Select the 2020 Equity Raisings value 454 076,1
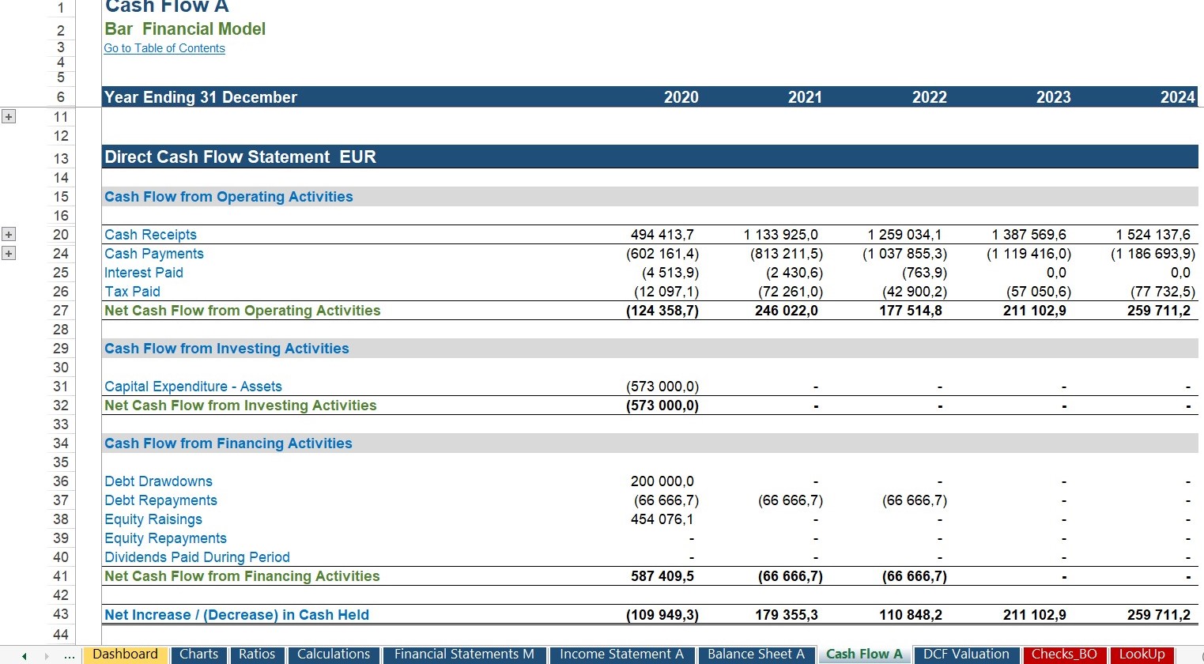1204x664 pixels. tap(662, 519)
